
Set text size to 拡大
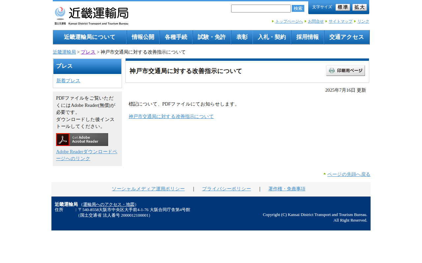tap(360, 7)
